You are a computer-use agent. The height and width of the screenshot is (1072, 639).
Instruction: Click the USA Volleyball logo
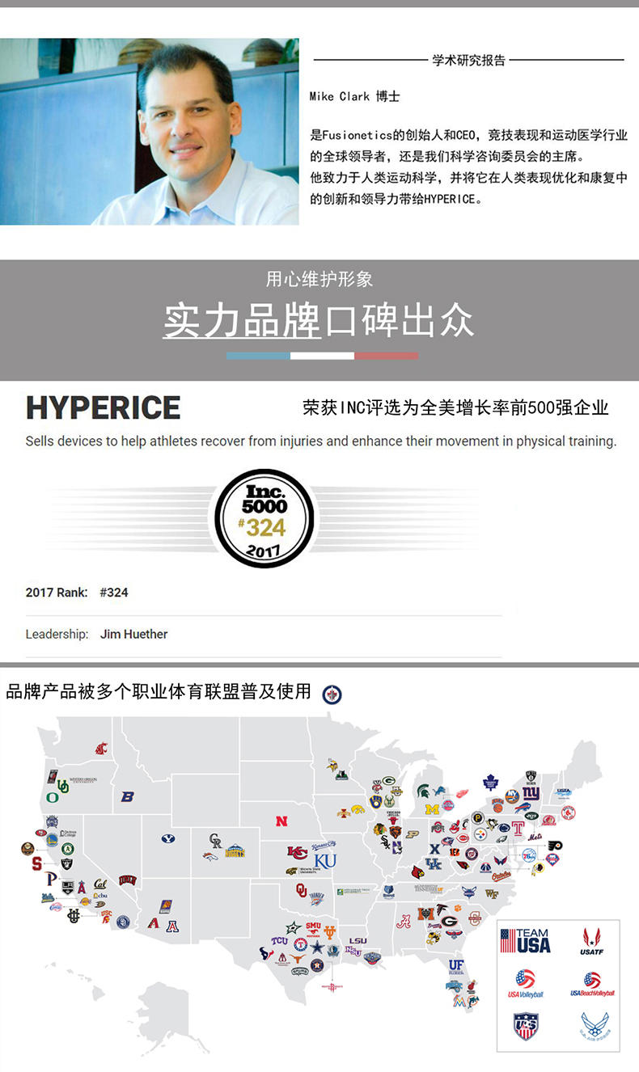pyautogui.click(x=526, y=983)
